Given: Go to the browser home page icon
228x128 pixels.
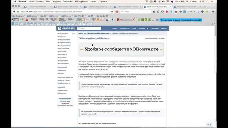Looking at the screenshot, I should [x=176, y=12].
